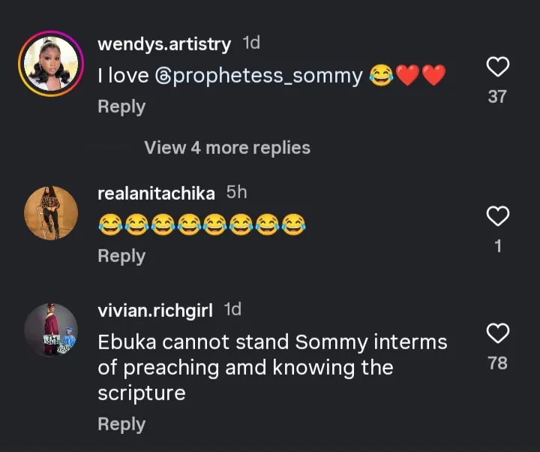Viewport: 540px width, 452px height.
Task: View vivian.richgirl's profile photo
Action: (50, 330)
